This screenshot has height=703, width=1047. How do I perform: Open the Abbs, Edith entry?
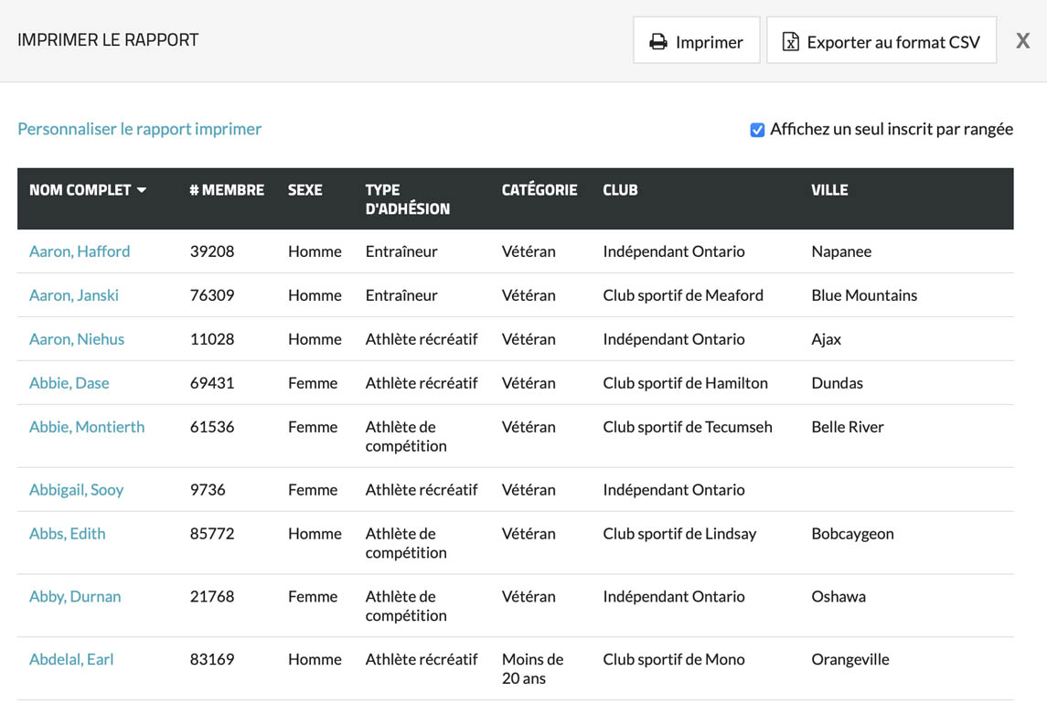click(x=68, y=534)
